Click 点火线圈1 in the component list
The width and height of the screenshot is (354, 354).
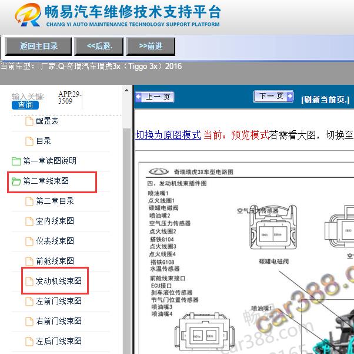pyautogui.click(x=162, y=201)
